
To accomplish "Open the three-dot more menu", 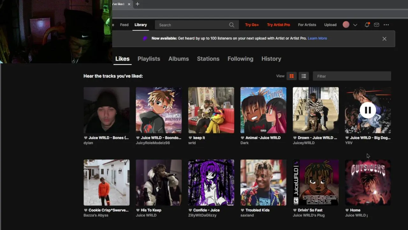I will pos(386,25).
